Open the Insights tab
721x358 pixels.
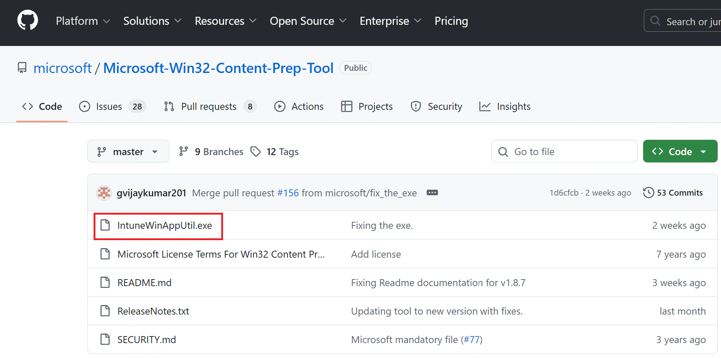point(505,107)
